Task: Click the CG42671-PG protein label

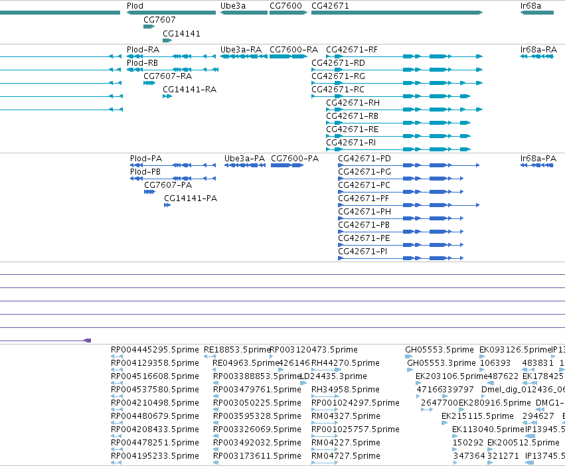Action: (364, 172)
